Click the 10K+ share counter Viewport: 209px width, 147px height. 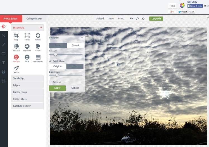pos(172,6)
